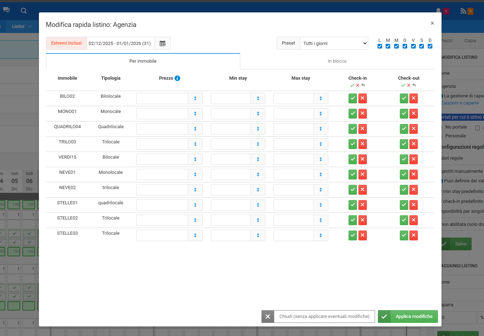Reset all Check-in values with undo arrow
484x336 pixels.
coord(363,85)
